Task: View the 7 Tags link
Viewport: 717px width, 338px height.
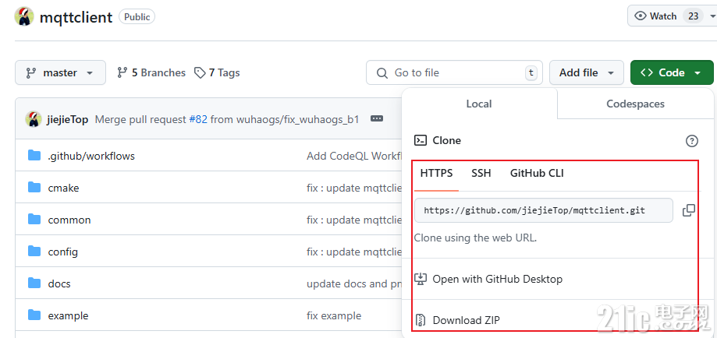Action: click(217, 72)
